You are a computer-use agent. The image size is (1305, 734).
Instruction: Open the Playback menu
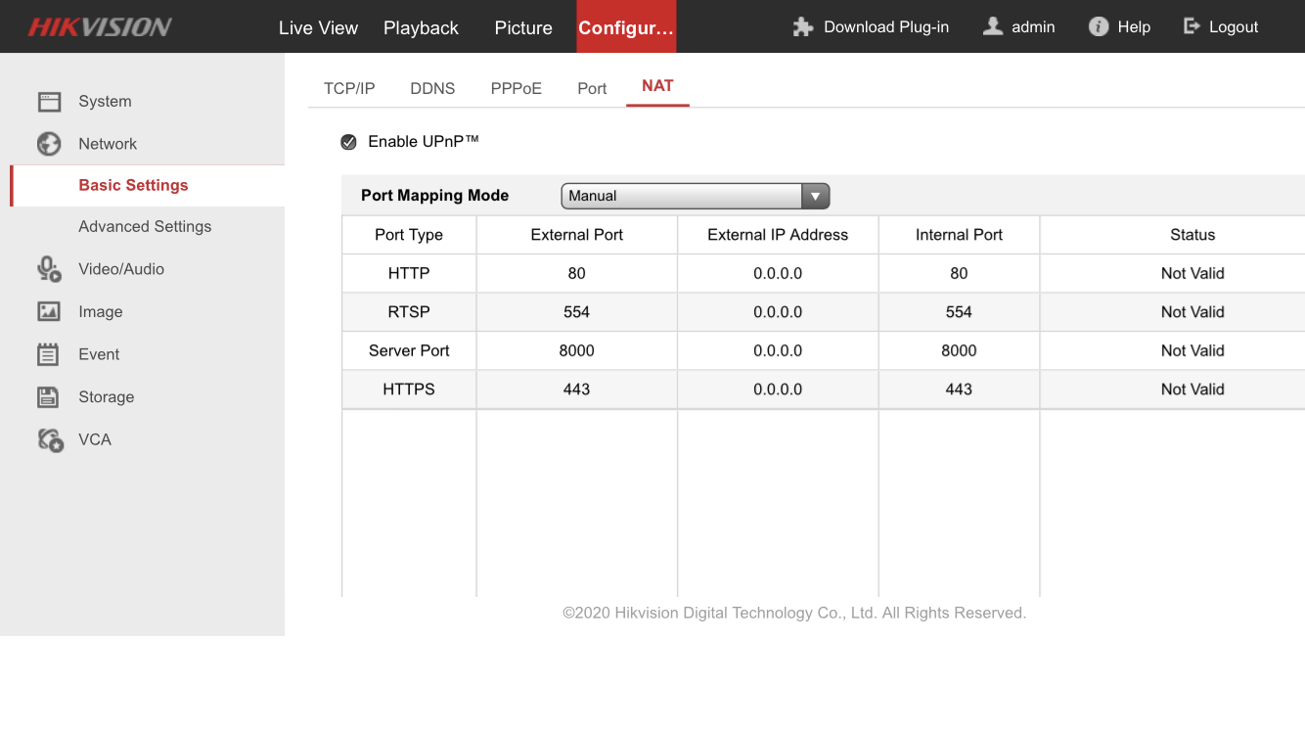421,28
